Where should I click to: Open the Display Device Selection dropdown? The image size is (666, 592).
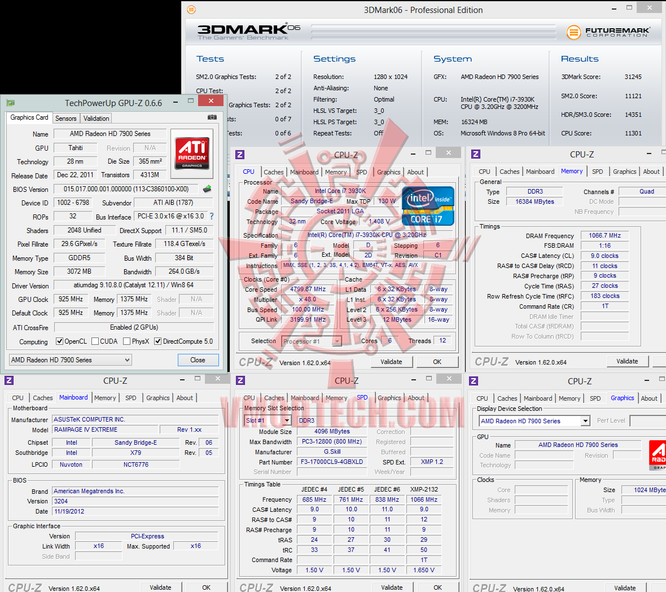[x=534, y=421]
